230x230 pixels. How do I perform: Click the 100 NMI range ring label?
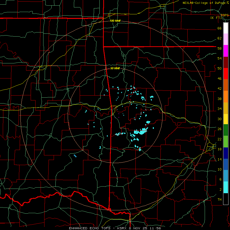(115, 21)
